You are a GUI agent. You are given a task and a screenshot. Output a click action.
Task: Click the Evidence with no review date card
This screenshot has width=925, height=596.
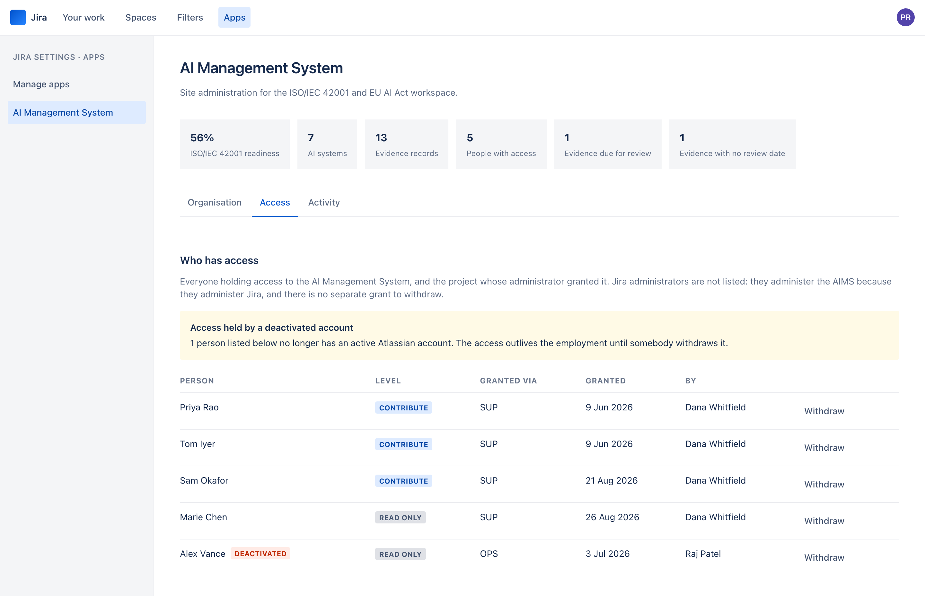click(x=732, y=145)
